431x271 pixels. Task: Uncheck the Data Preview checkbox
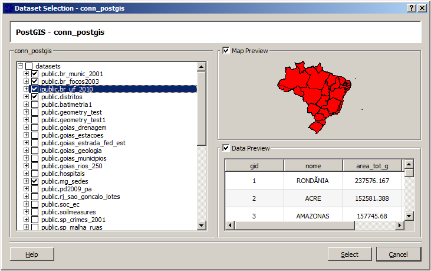coord(226,148)
